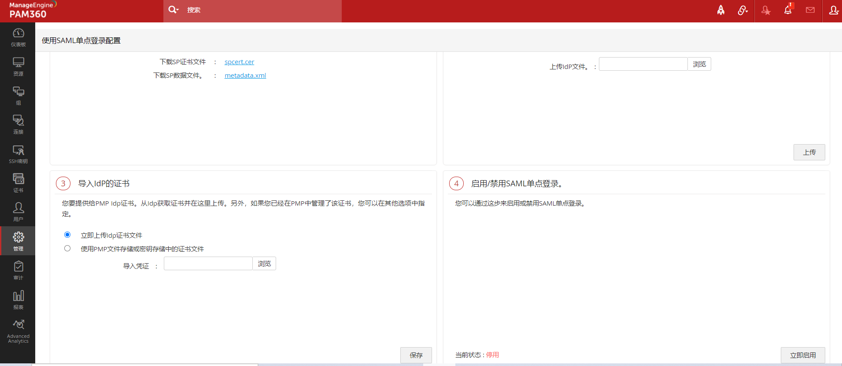Click the 使用SAML单点登录配置 page title
Screen dimensions: 842x366
[x=81, y=40]
